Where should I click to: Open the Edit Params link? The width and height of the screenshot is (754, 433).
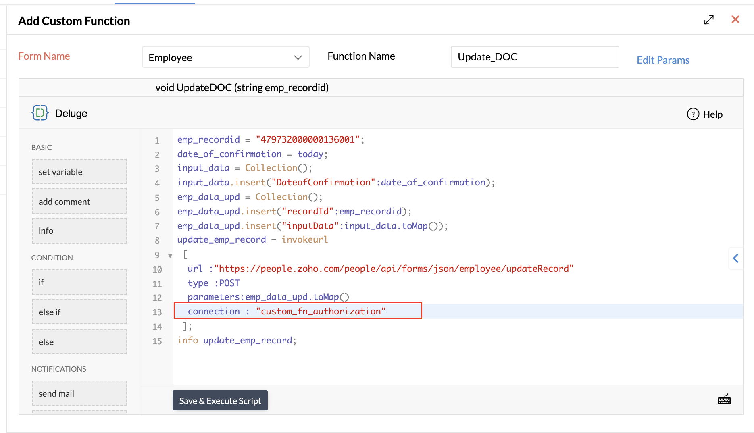(x=663, y=60)
